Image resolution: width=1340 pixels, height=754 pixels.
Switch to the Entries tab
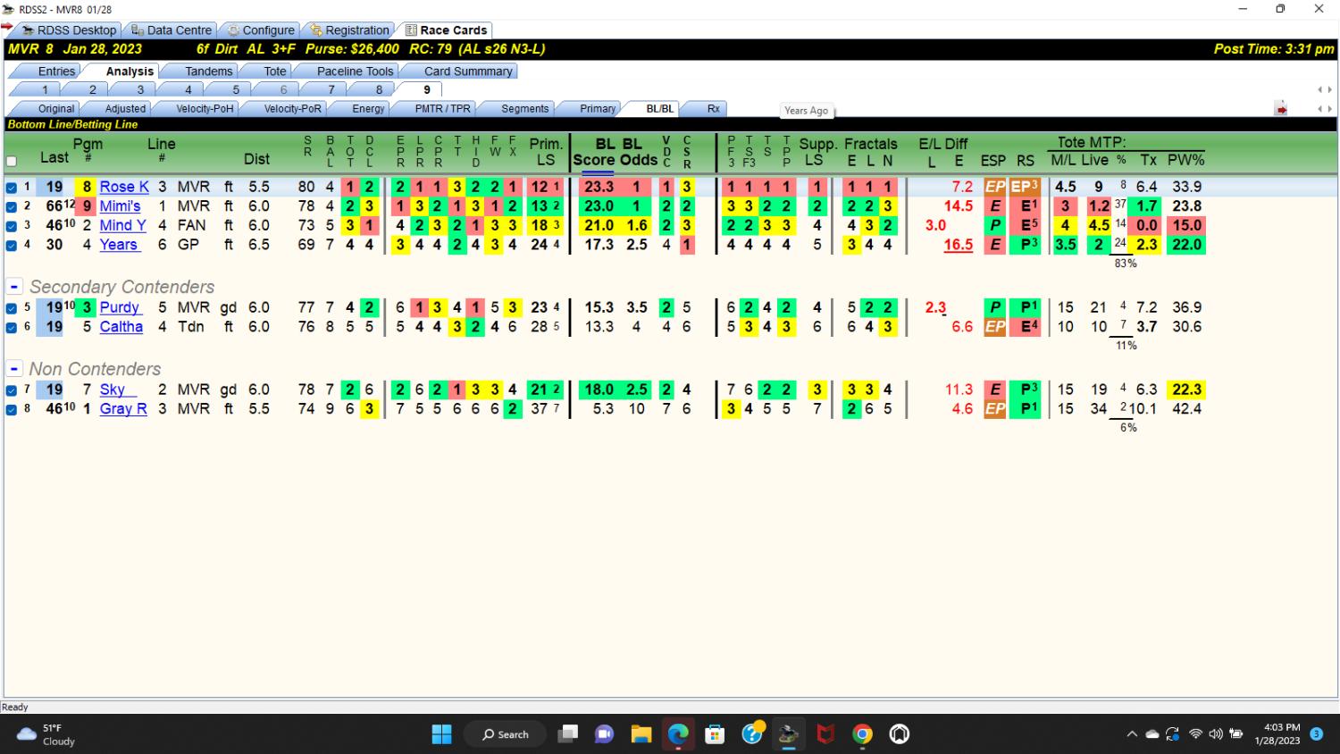[x=56, y=71]
